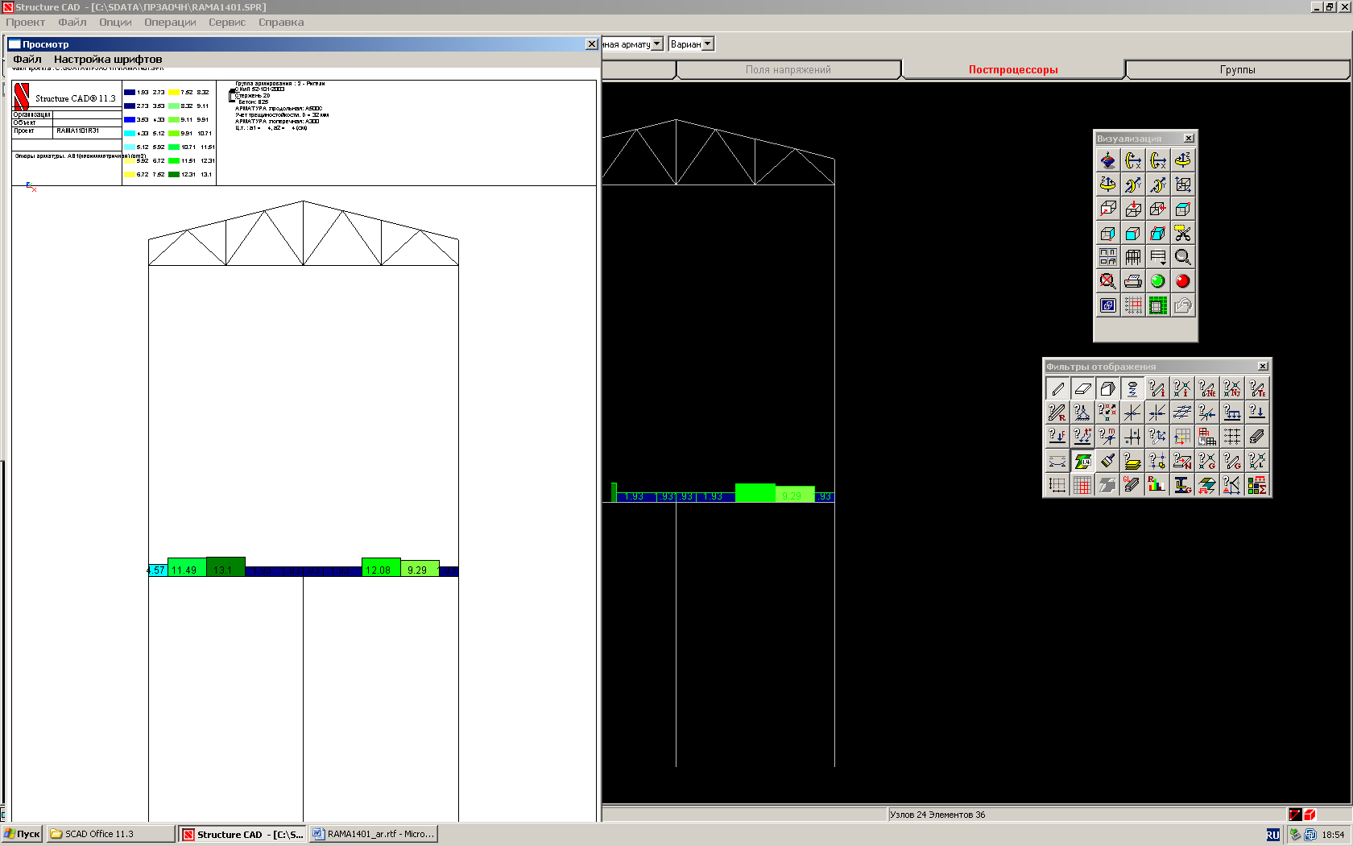The image size is (1353, 846).
Task: Click the green grid fragment icon
Action: [x=1158, y=305]
